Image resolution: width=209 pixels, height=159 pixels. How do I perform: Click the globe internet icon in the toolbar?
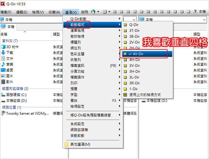tap(93, 12)
